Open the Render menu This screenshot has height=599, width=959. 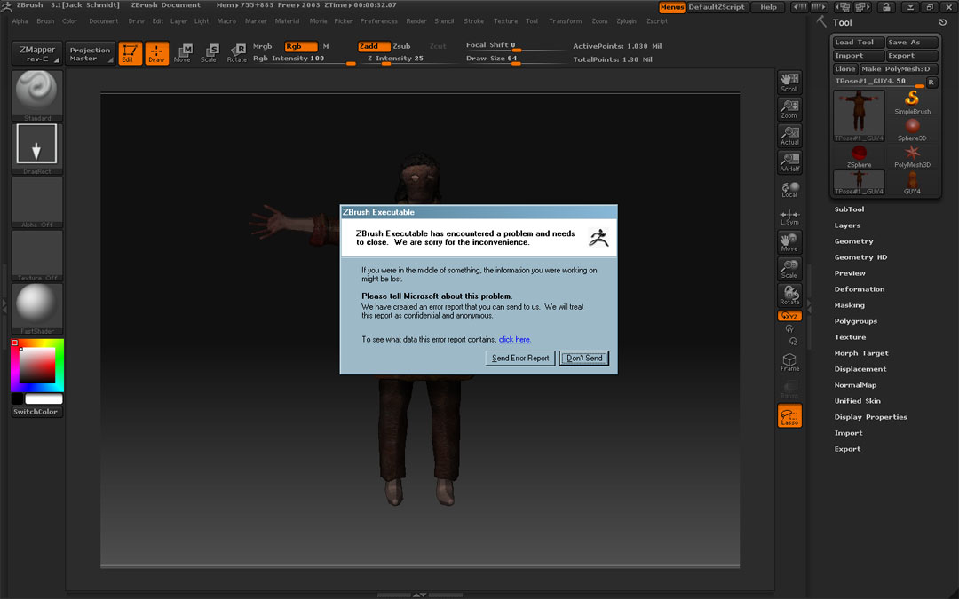pyautogui.click(x=416, y=20)
